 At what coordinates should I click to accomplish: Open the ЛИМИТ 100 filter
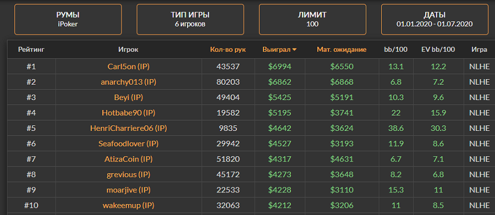[x=312, y=19]
